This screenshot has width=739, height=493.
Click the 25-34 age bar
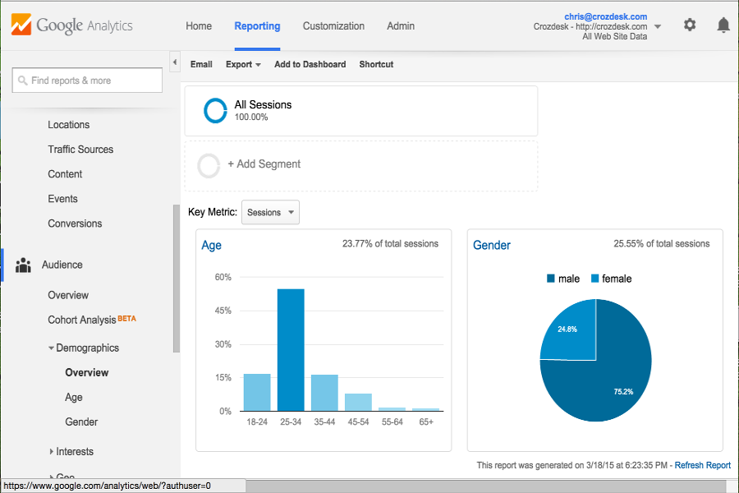pyautogui.click(x=291, y=349)
